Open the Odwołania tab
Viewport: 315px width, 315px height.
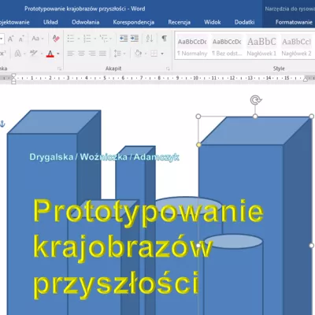pyautogui.click(x=86, y=22)
